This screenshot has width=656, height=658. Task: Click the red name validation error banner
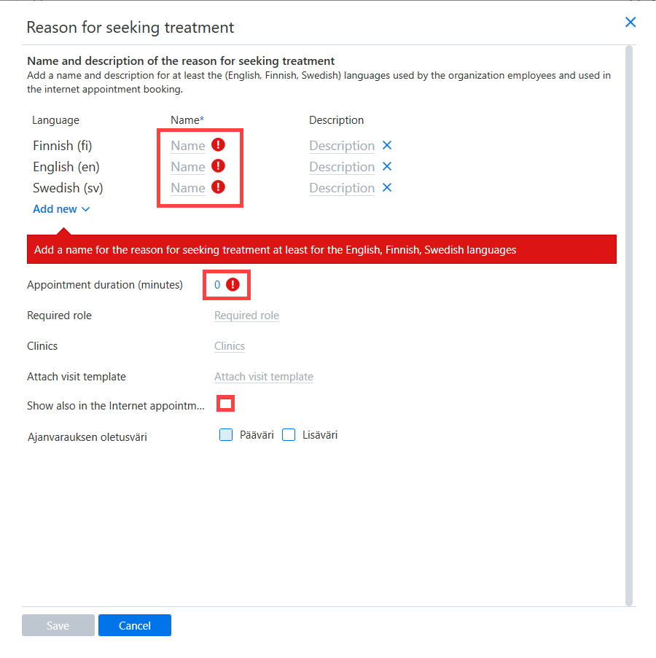(321, 249)
